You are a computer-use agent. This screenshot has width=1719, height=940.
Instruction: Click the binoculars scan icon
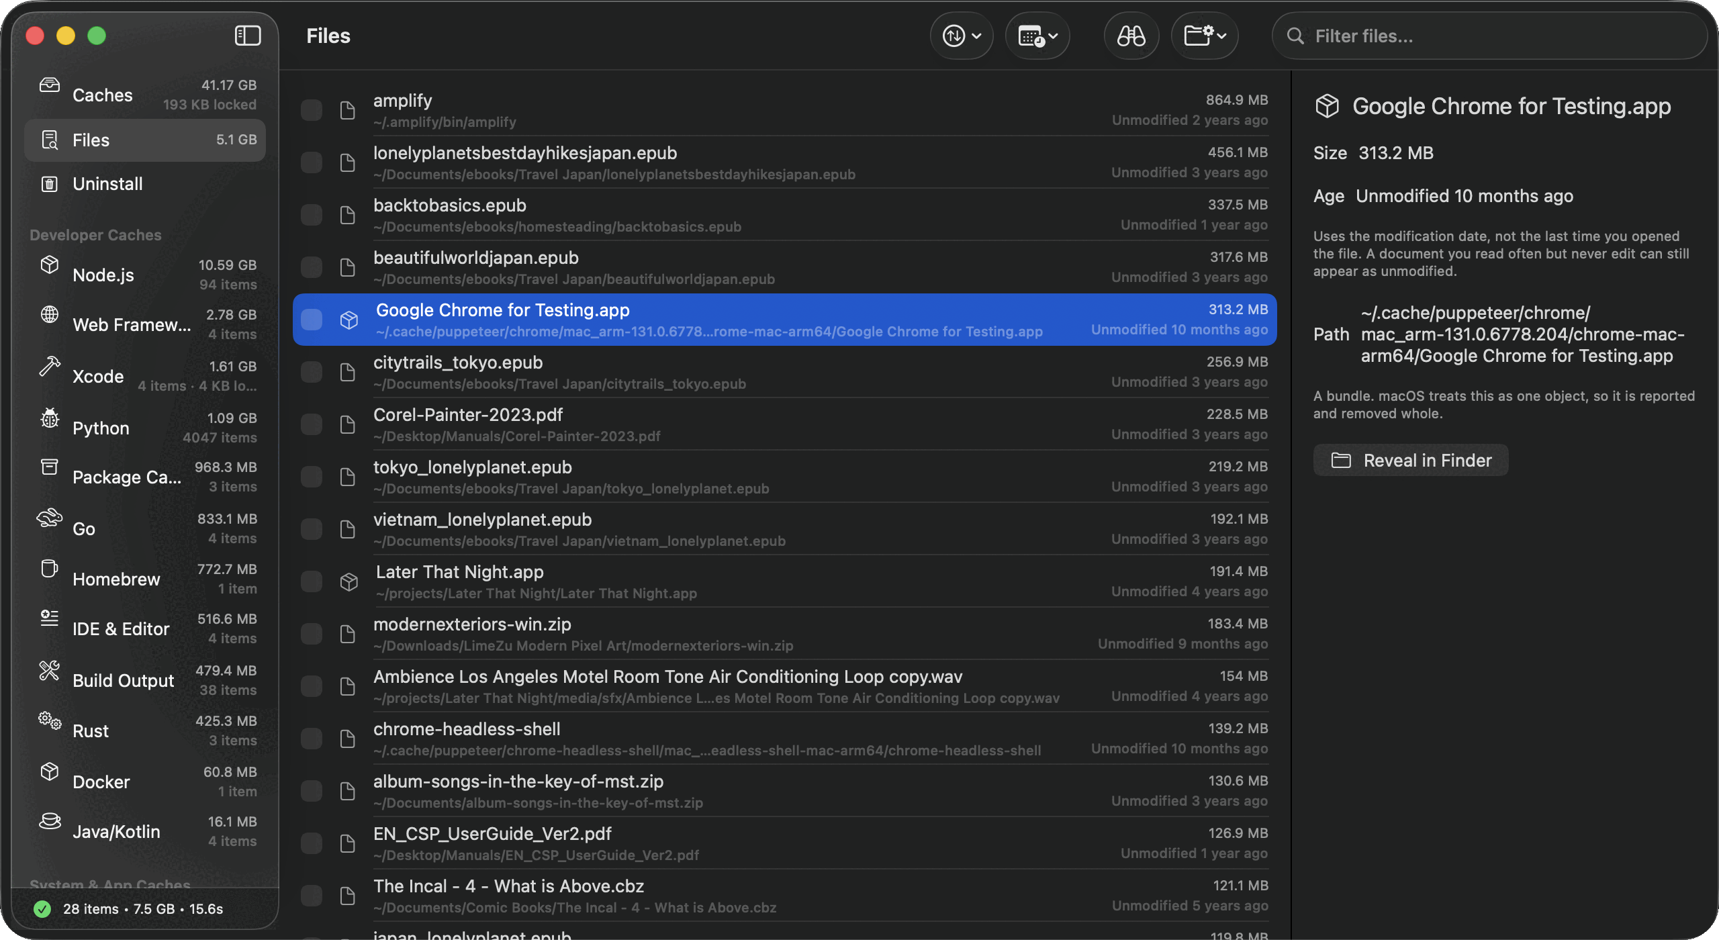[x=1131, y=36]
